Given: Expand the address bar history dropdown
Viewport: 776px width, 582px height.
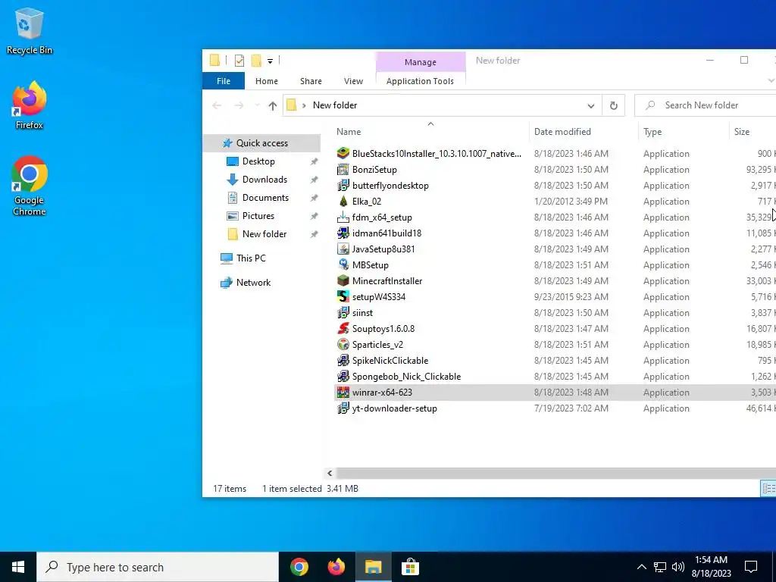Looking at the screenshot, I should pos(591,105).
